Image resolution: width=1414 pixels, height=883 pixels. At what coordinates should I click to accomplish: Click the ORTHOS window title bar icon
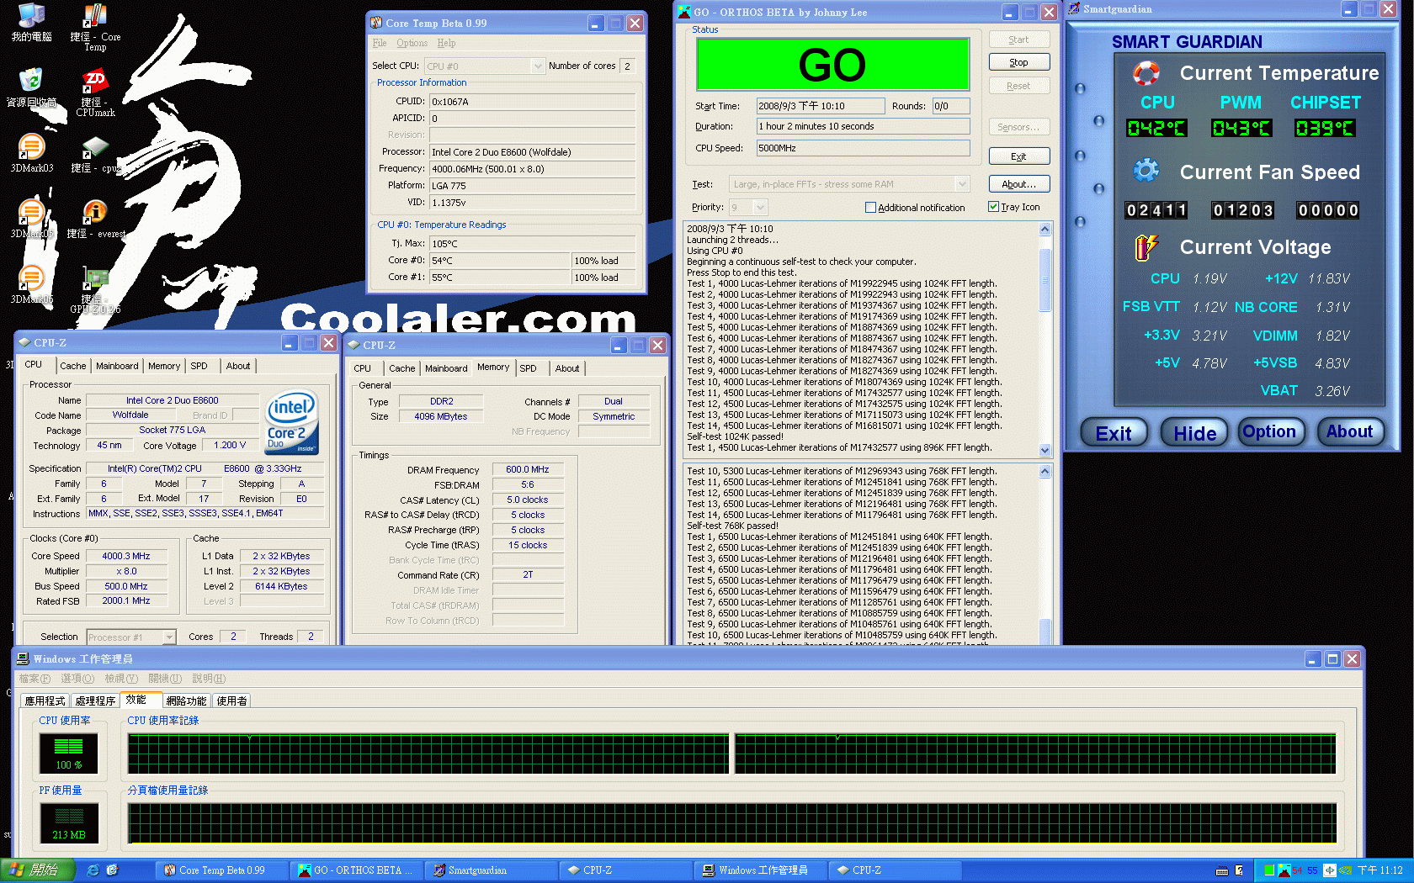[685, 12]
